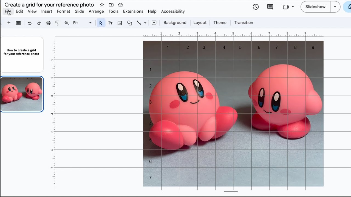Open the comments history icon
Image resolution: width=351 pixels, height=197 pixels.
point(270,7)
